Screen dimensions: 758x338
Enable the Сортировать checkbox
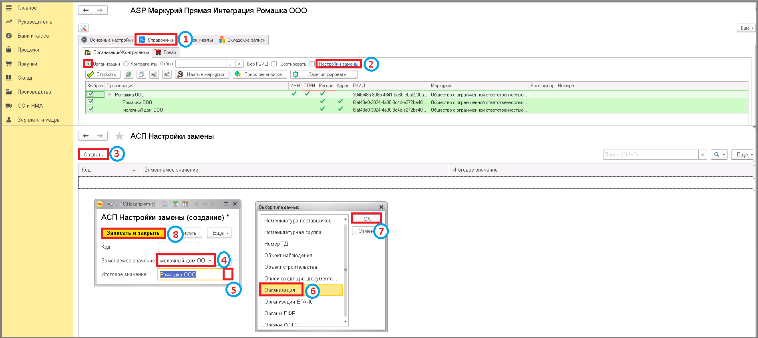coord(312,64)
